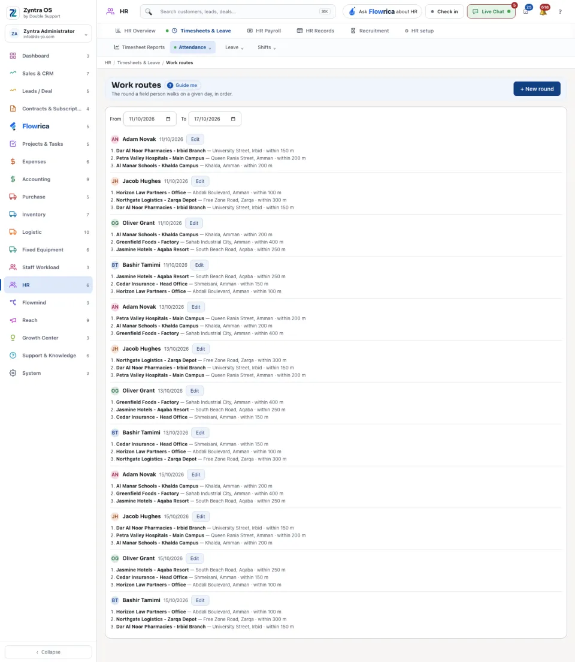Screen dimensions: 575x662
Task: Open the System gear icon
Action: pyautogui.click(x=13, y=373)
